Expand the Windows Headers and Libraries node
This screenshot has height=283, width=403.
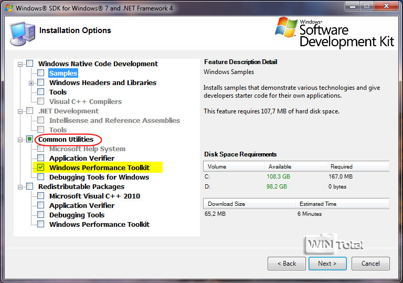click(x=31, y=83)
